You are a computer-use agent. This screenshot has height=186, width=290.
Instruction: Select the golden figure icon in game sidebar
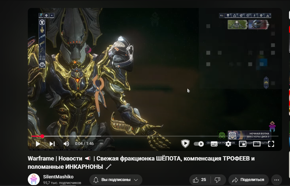click(x=42, y=29)
